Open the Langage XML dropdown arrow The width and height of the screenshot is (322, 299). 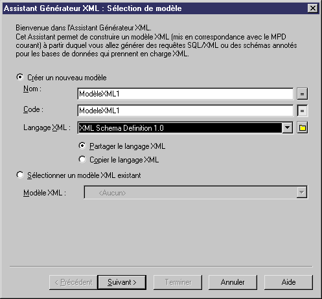tap(288, 127)
